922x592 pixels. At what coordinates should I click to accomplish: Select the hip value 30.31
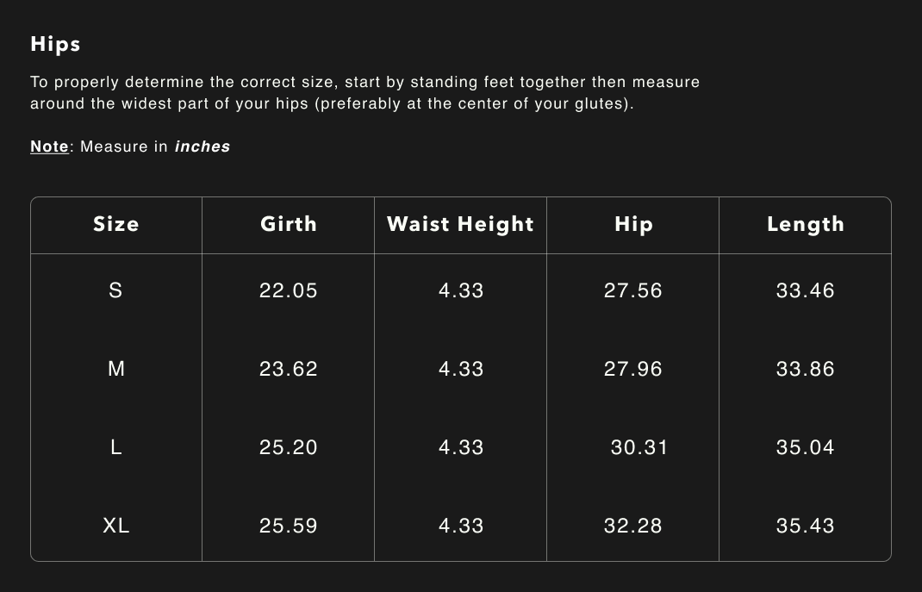(x=639, y=447)
